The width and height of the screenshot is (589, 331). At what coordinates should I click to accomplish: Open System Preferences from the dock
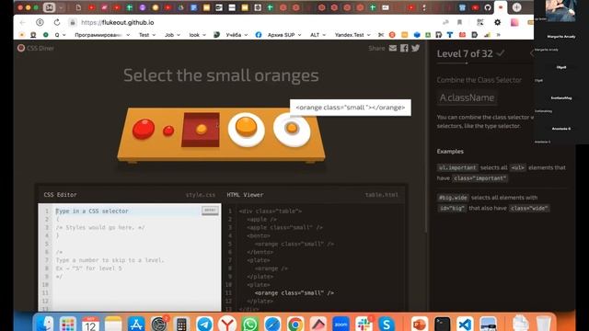(159, 324)
